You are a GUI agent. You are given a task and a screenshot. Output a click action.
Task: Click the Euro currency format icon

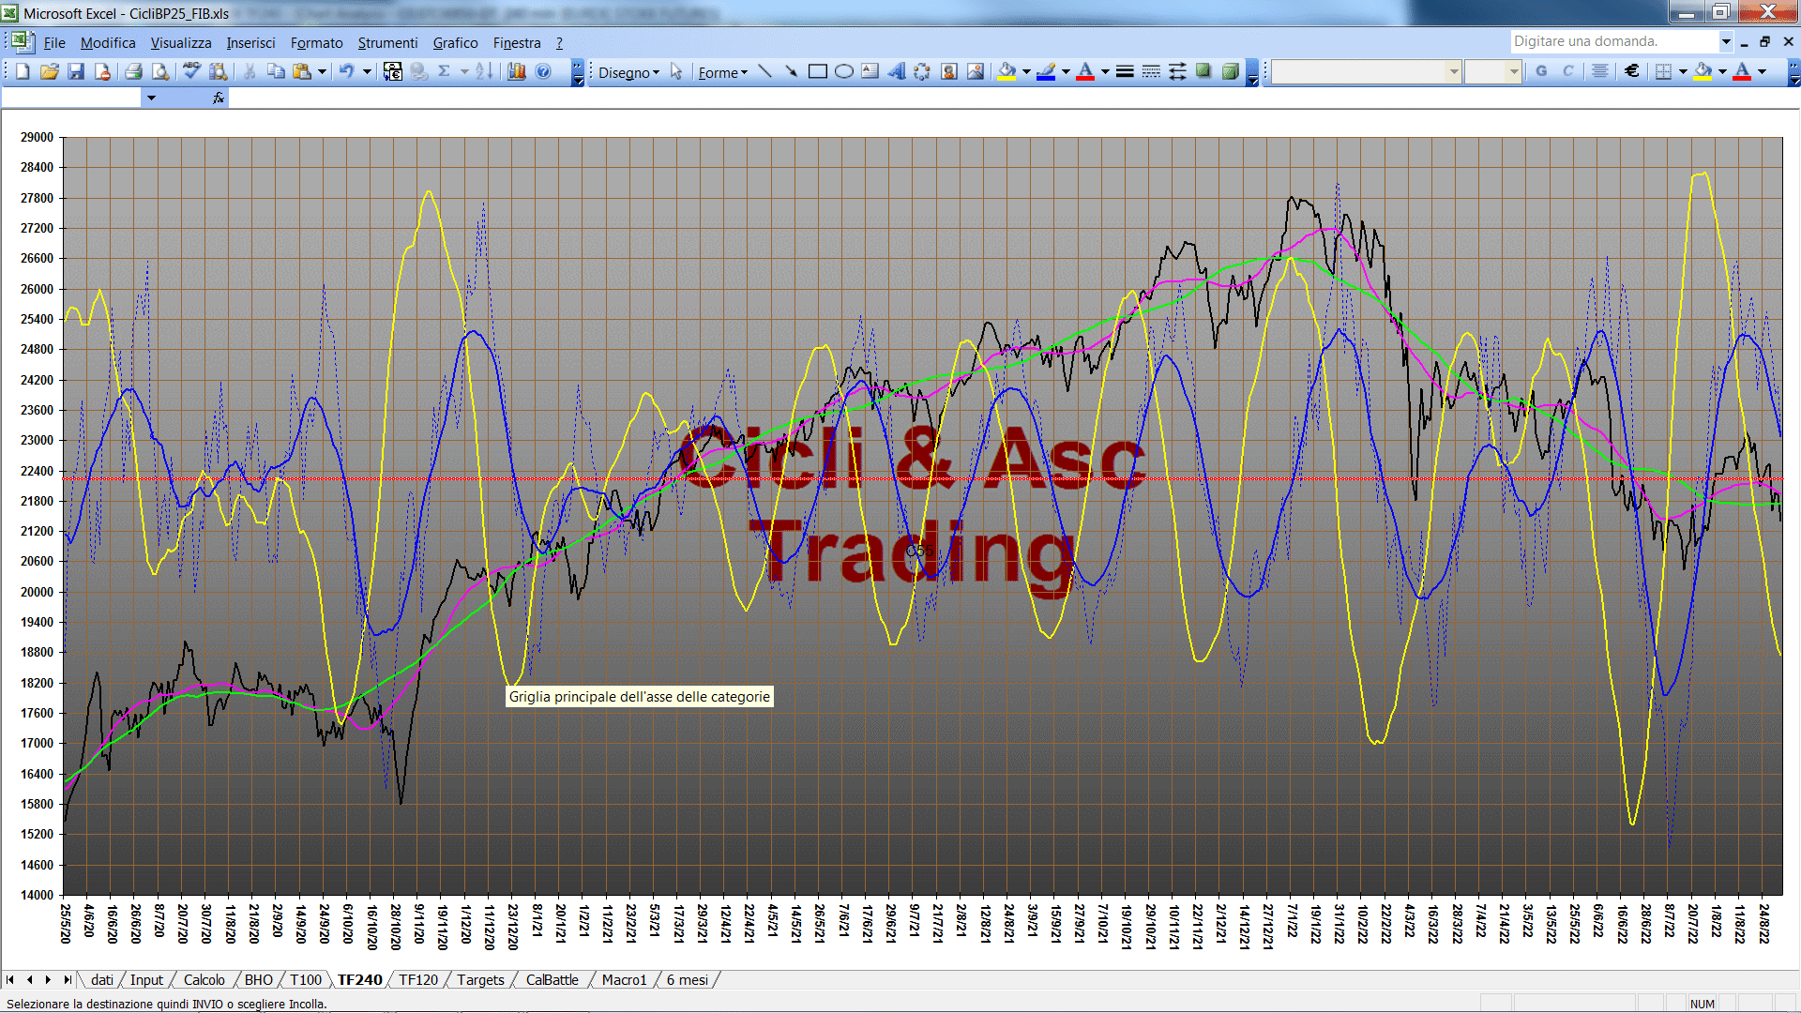pyautogui.click(x=1632, y=71)
